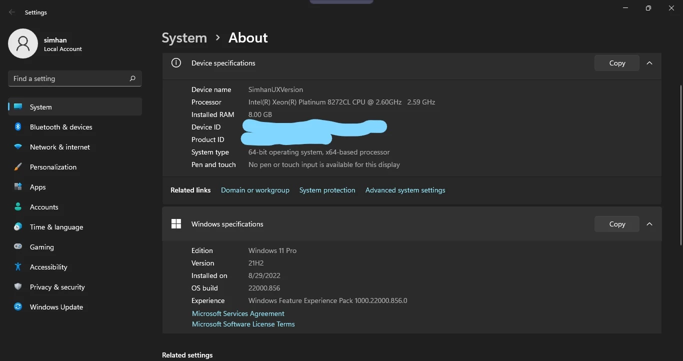The width and height of the screenshot is (683, 361).
Task: Go to Network & internet settings
Action: [x=75, y=147]
